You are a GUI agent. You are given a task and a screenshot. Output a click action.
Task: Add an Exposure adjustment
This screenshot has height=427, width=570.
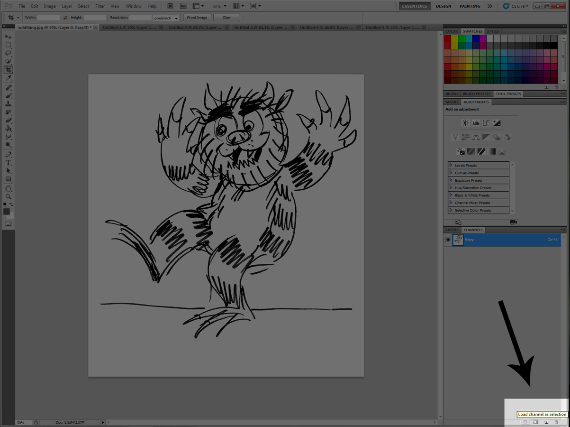click(x=497, y=123)
